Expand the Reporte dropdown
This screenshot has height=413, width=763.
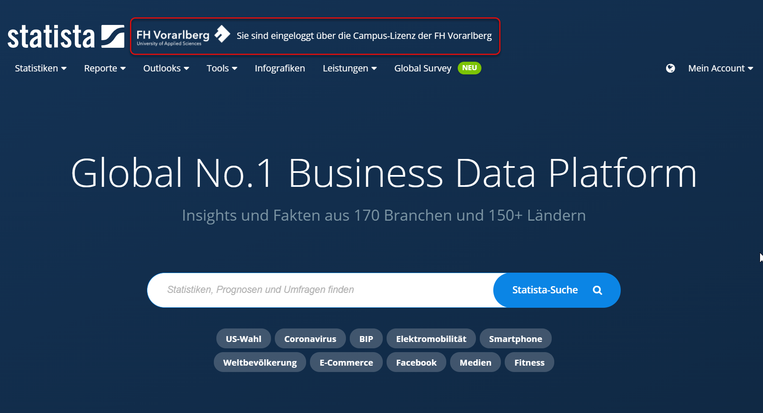(x=105, y=68)
